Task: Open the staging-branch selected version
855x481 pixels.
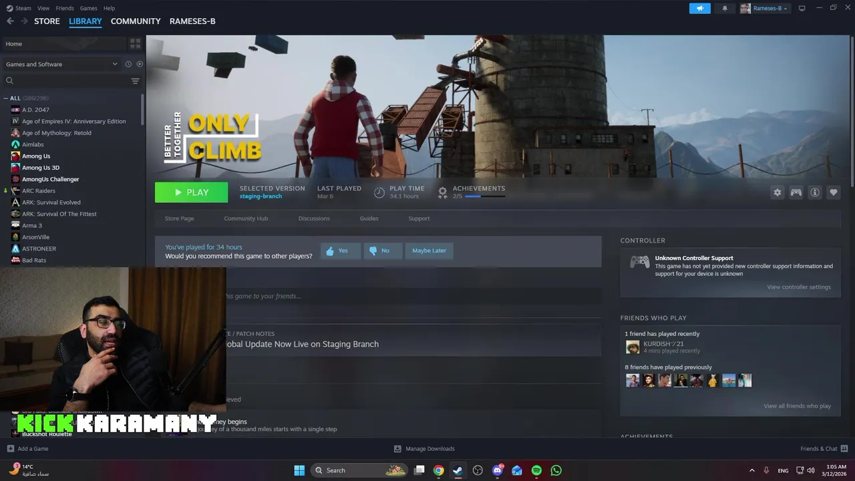Action: (261, 196)
